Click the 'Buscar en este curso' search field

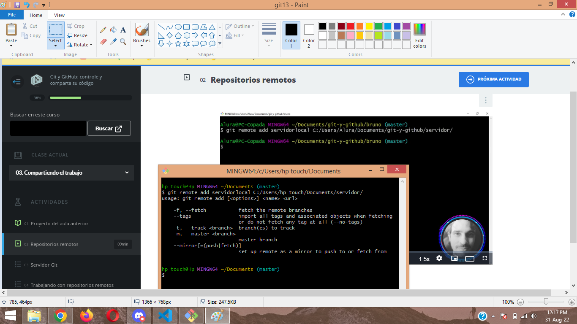(48, 128)
